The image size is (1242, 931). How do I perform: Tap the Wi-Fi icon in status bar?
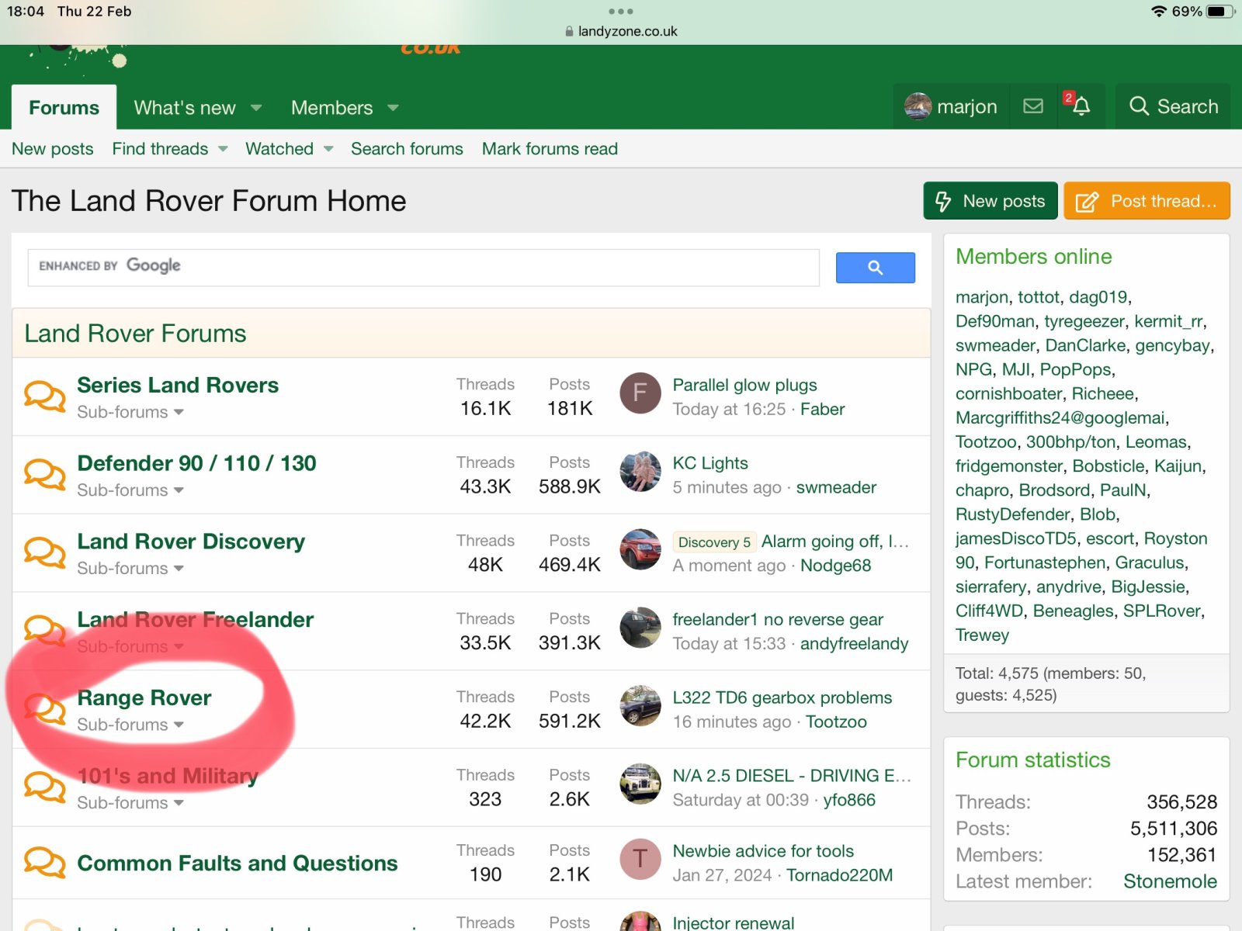tap(1159, 12)
